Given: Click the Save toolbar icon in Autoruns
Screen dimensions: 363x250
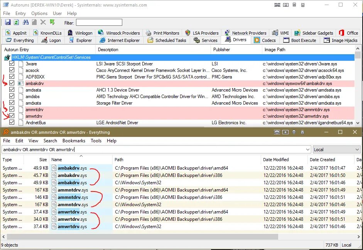Looking at the screenshot, I should pyautogui.click(x=8, y=22).
